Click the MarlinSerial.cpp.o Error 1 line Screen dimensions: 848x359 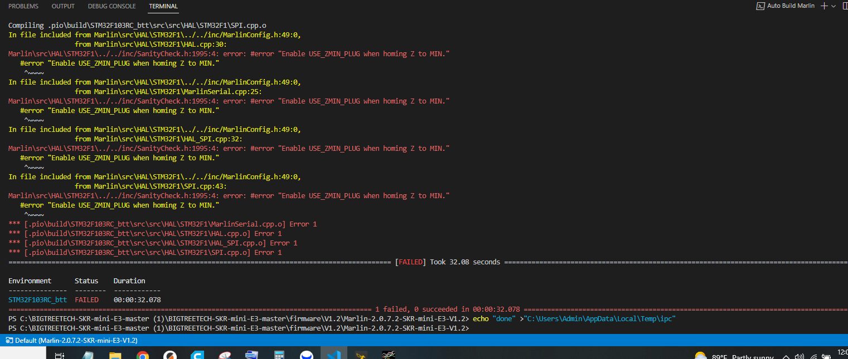pos(162,224)
